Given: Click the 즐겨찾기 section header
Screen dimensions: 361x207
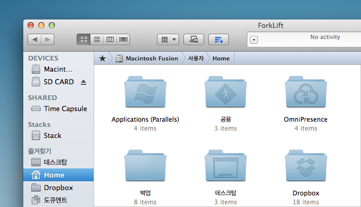Looking at the screenshot, I should [x=40, y=151].
